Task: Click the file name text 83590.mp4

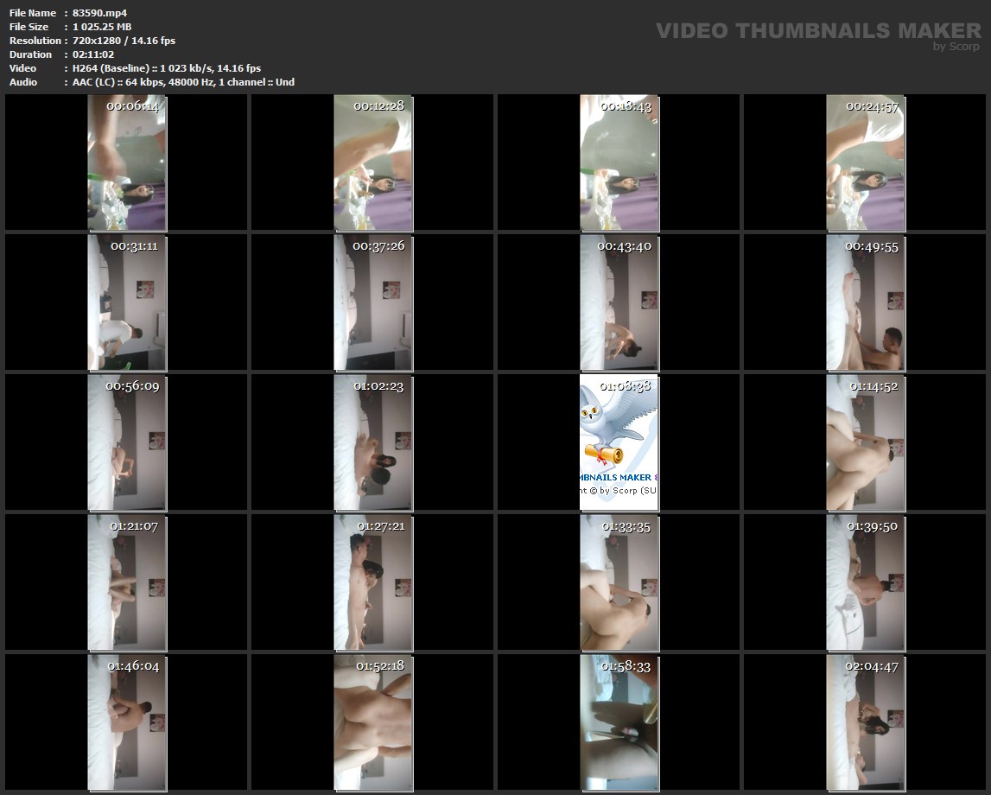Action: coord(100,13)
